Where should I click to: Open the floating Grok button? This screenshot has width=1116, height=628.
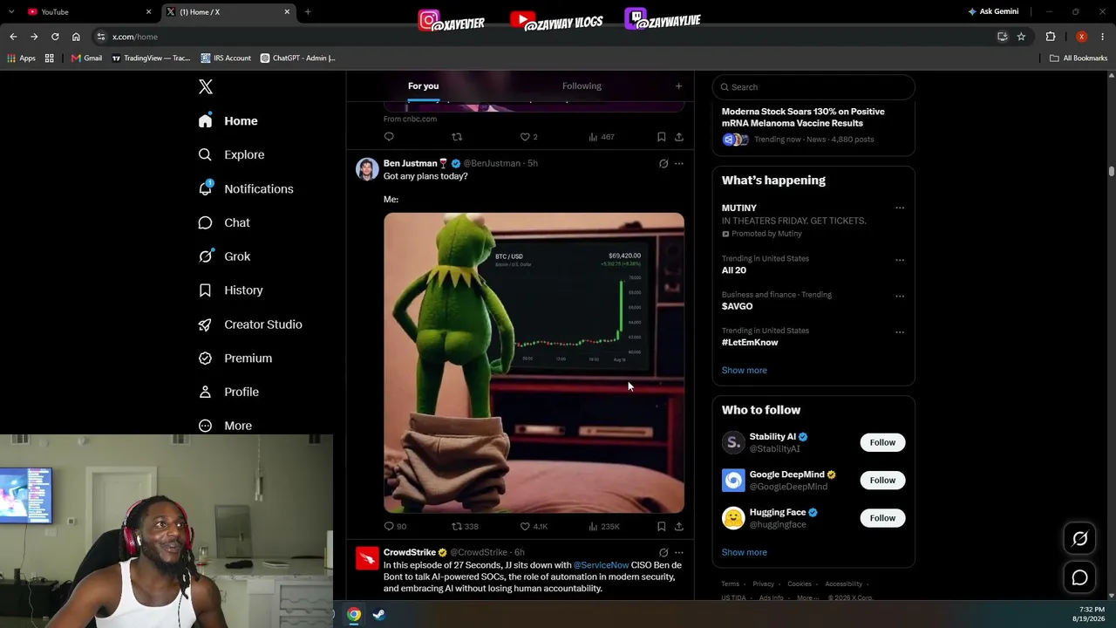click(x=1079, y=539)
